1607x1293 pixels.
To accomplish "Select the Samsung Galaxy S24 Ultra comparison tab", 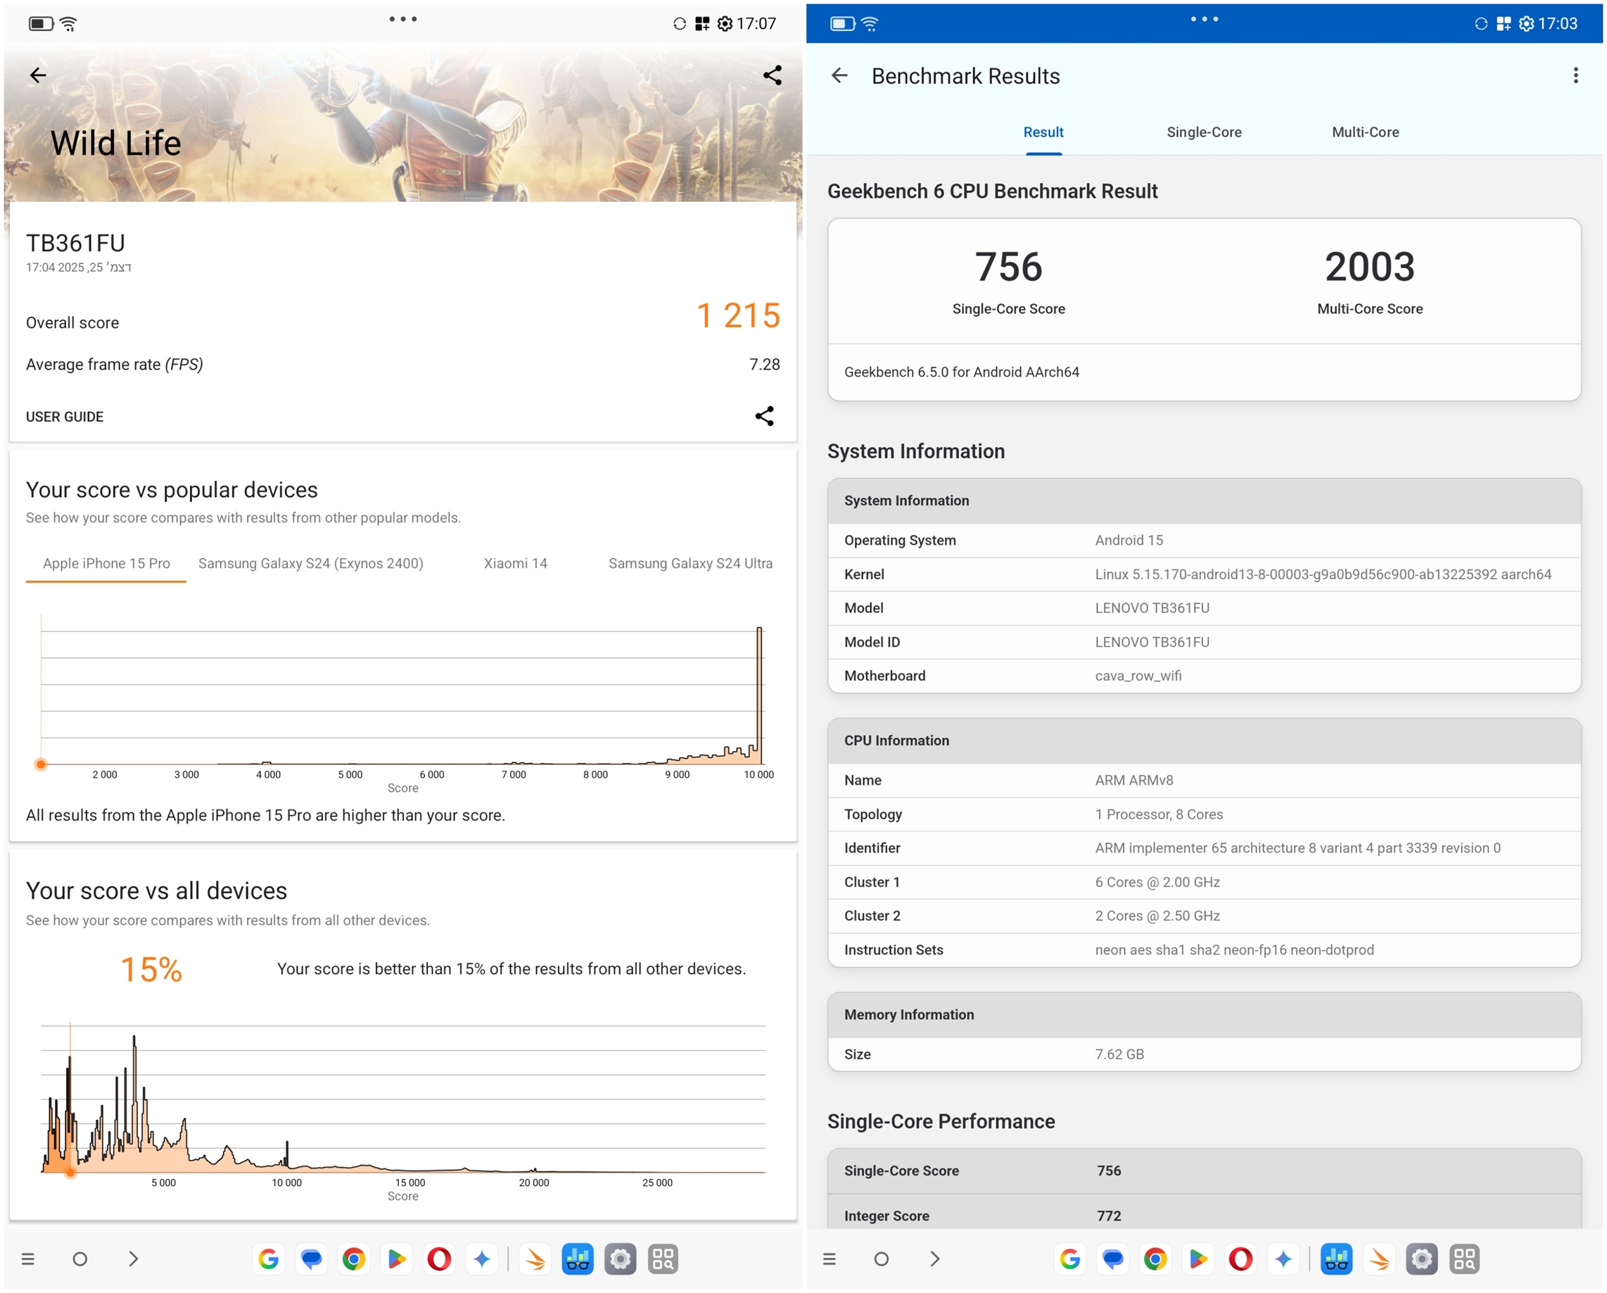I will (690, 564).
